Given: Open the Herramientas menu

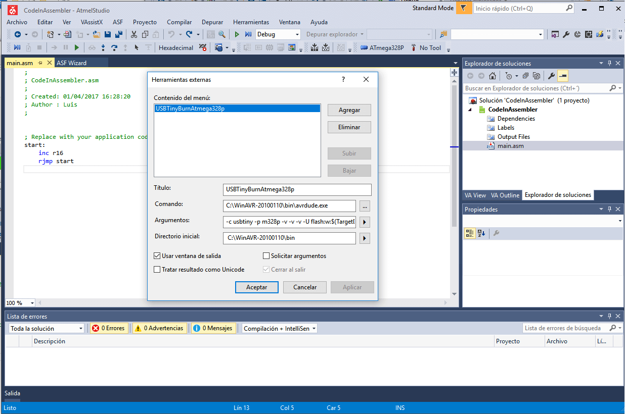Looking at the screenshot, I should click(251, 22).
